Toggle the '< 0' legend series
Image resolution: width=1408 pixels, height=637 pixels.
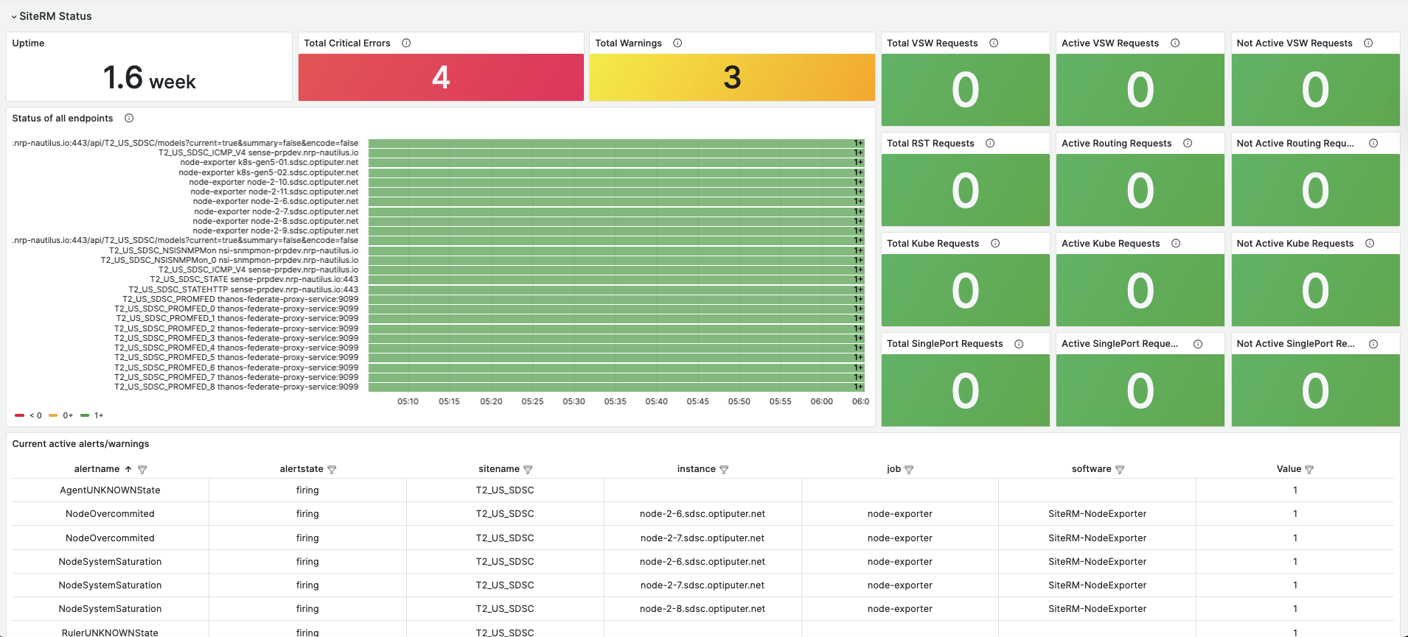coord(29,415)
